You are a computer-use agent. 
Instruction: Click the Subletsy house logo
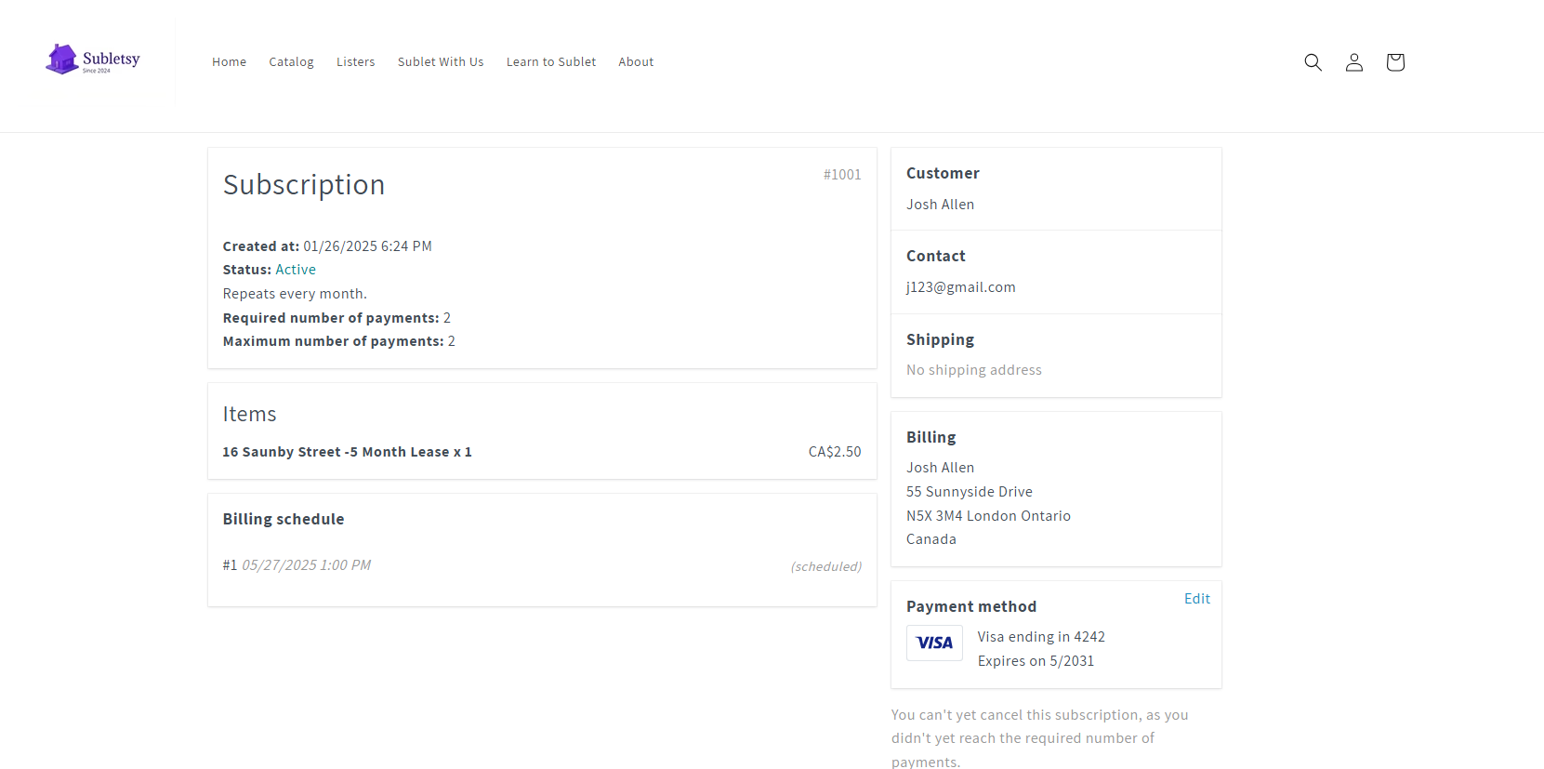click(92, 60)
